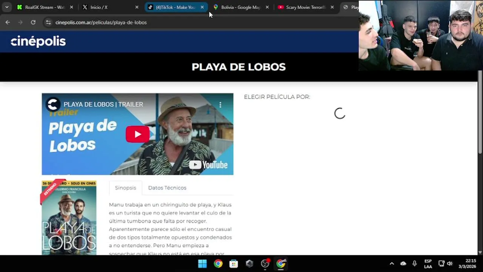Switch to the Bolivia Google Maps tab

point(241,7)
